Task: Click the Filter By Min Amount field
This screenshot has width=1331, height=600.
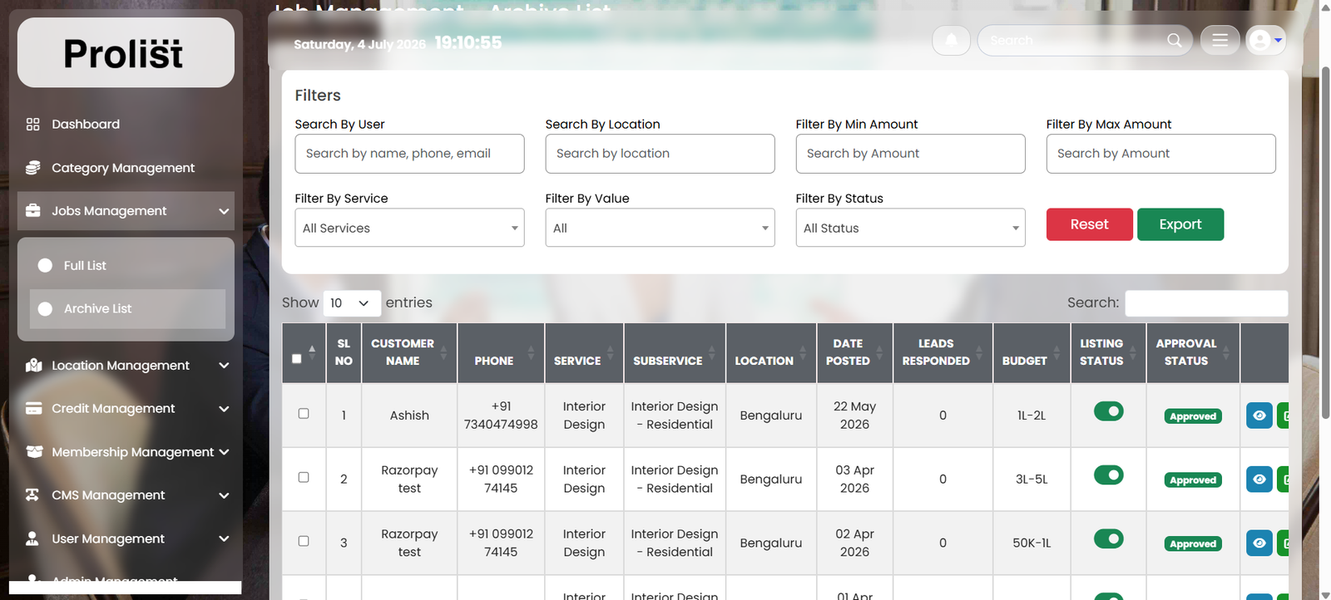Action: [x=910, y=154]
